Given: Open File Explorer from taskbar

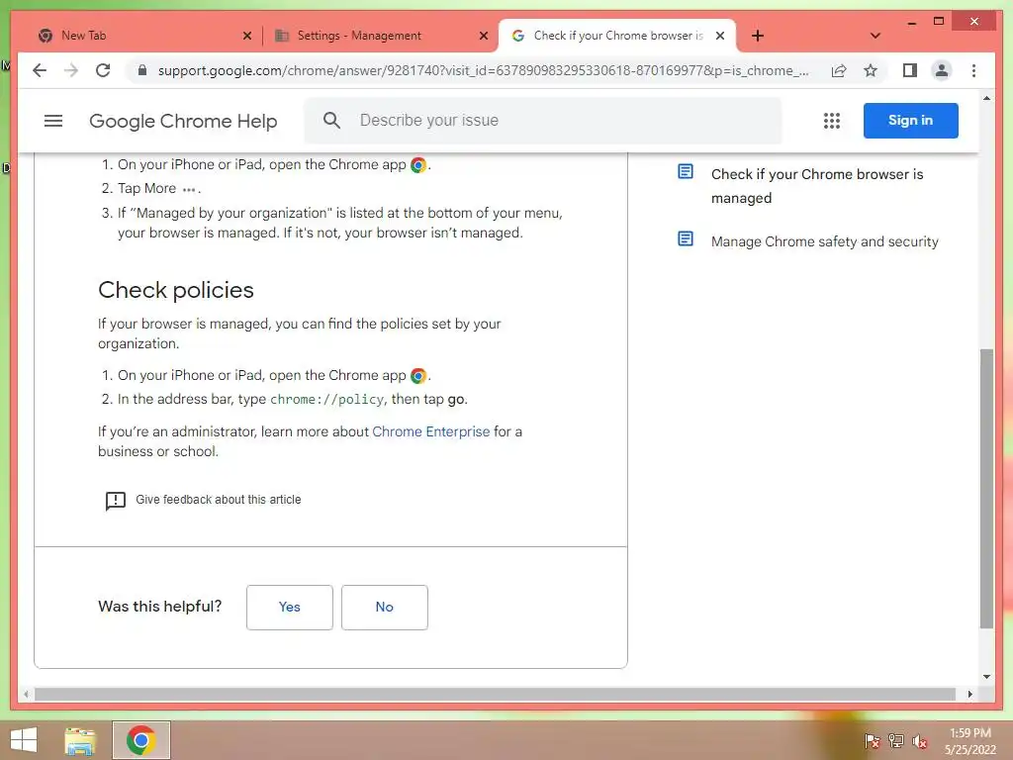Looking at the screenshot, I should pos(80,740).
